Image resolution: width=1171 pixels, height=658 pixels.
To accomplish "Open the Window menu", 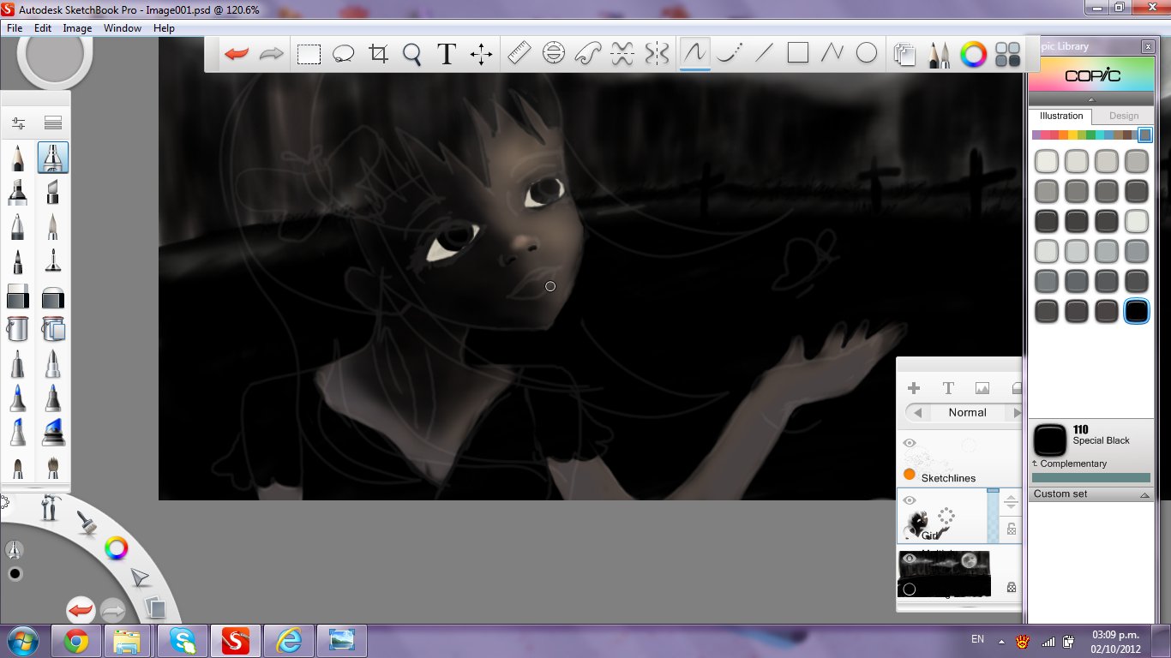I will 123,28.
